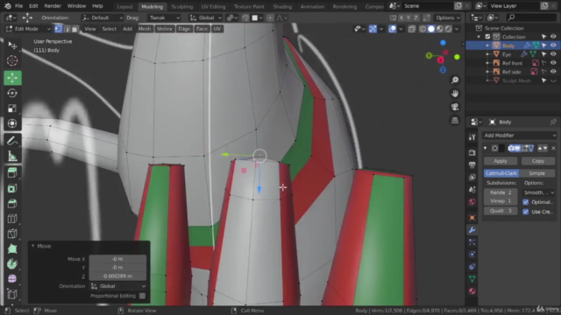Expand the Body object in outliner
This screenshot has width=561, height=315.
[x=487, y=45]
